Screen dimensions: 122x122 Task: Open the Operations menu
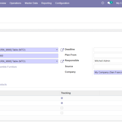pos(15,3)
